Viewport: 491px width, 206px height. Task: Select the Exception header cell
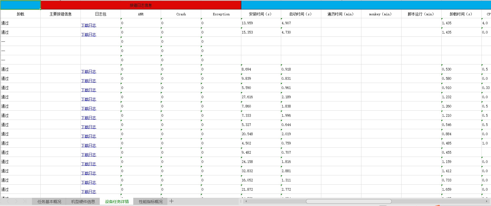click(221, 14)
